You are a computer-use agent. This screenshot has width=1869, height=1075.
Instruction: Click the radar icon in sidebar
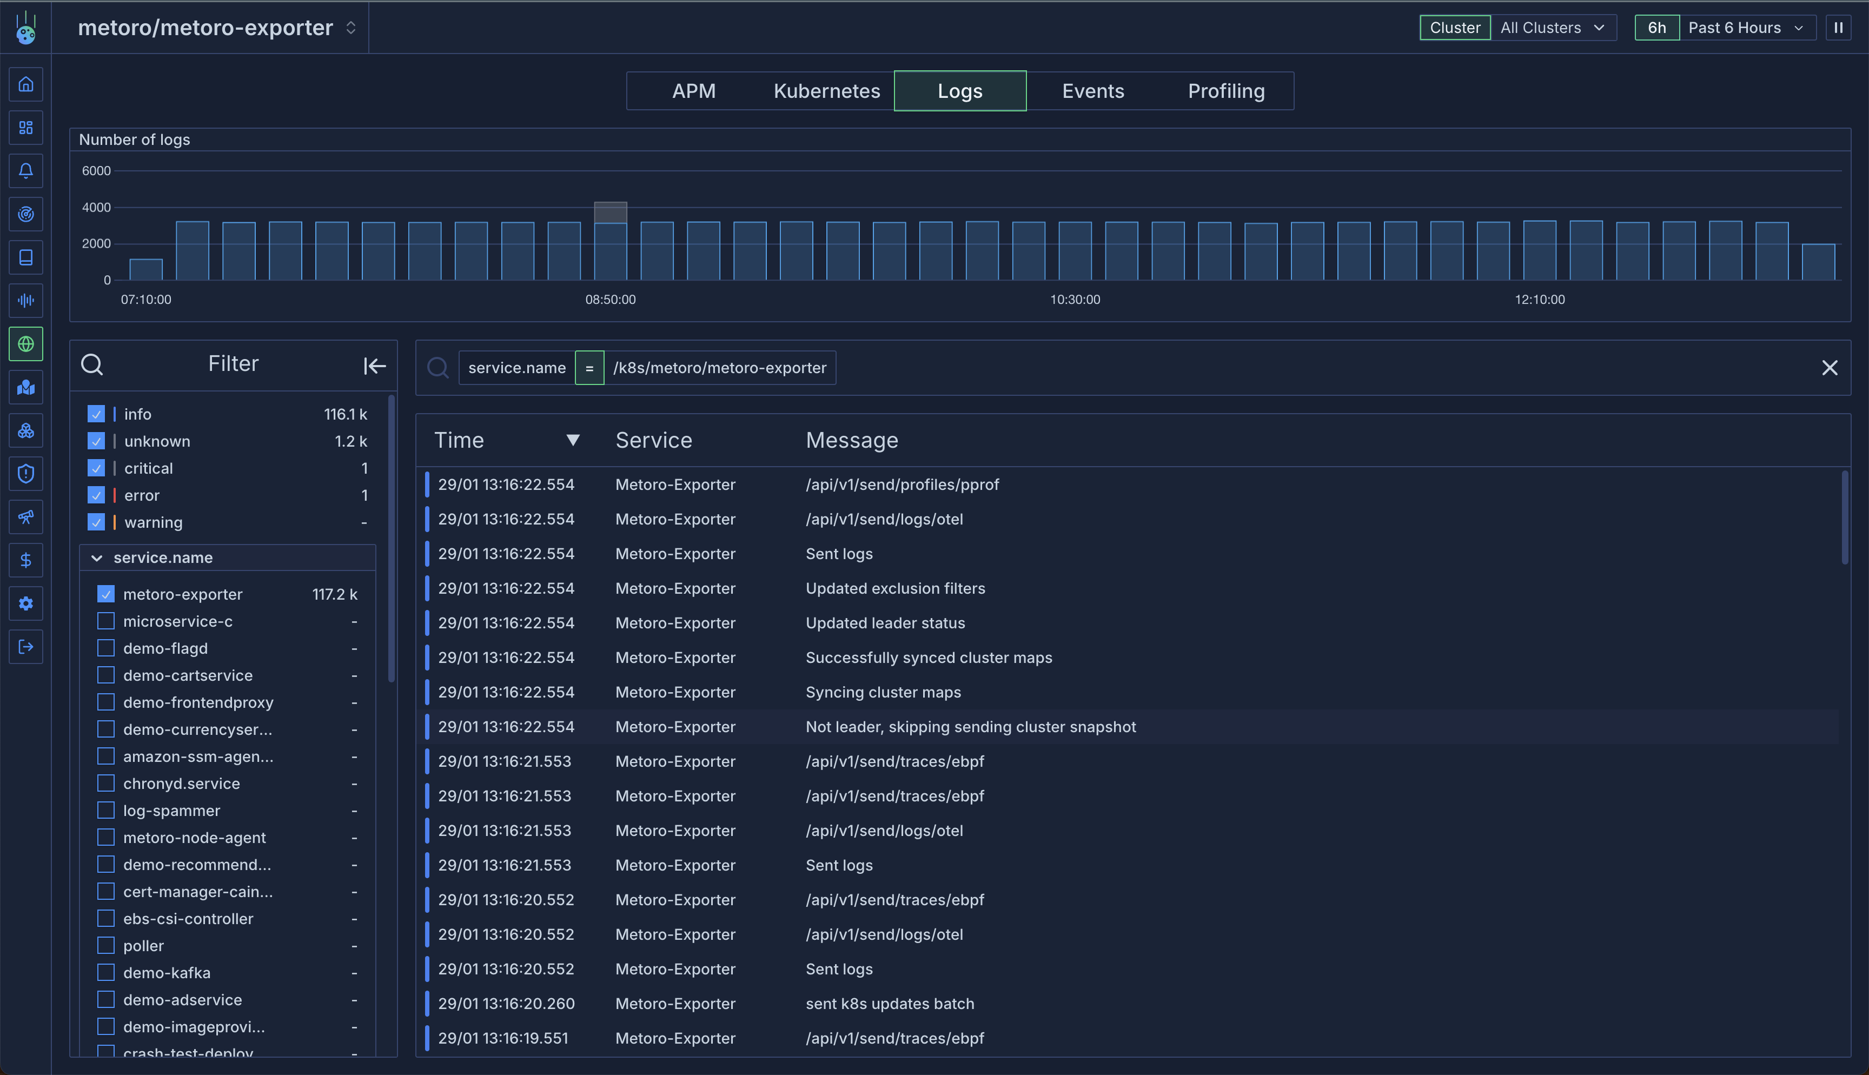pos(26,214)
